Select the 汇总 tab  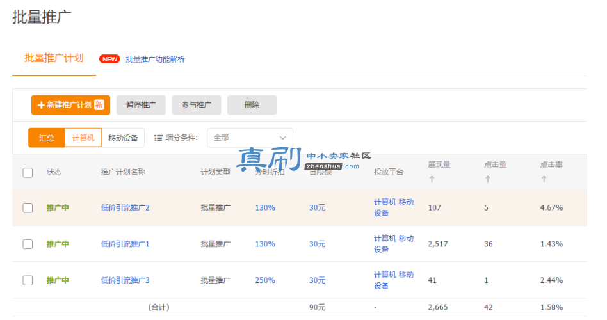point(47,138)
